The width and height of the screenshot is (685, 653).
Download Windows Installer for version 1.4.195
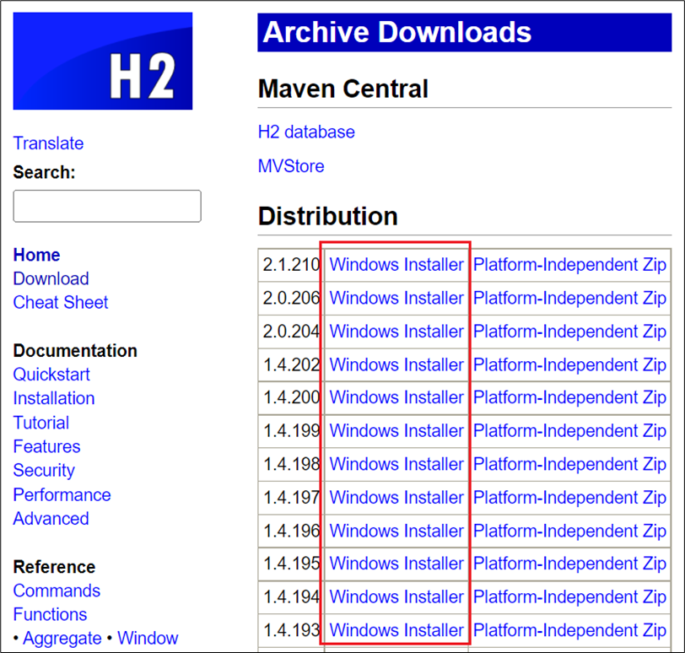pos(396,564)
